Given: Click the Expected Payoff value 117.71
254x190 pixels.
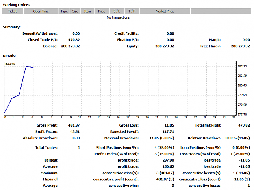Looking at the screenshot, I should pyautogui.click(x=168, y=132).
